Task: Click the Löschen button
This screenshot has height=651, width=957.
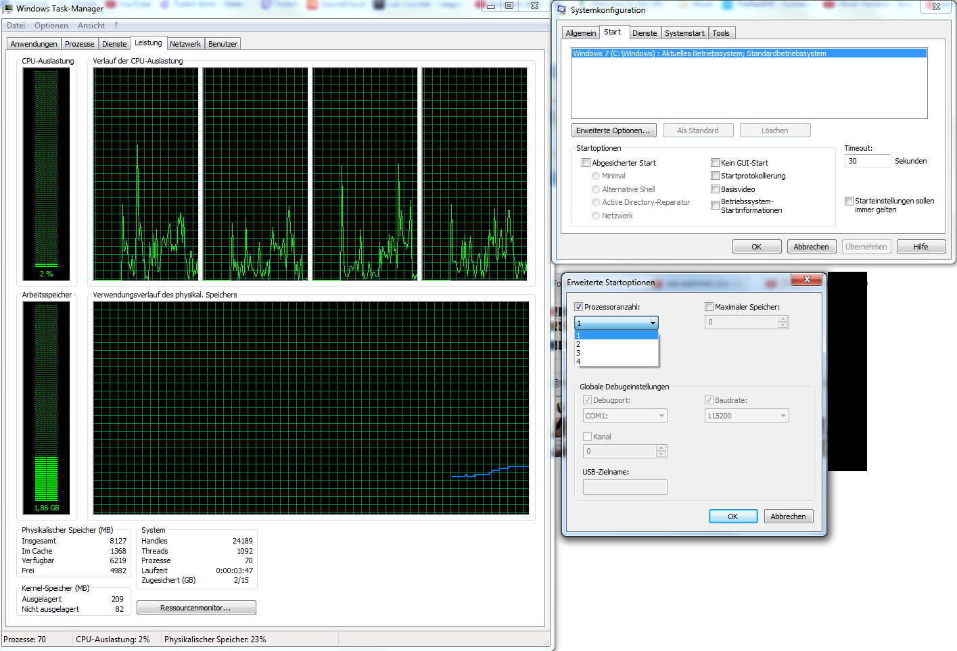Action: (x=775, y=130)
